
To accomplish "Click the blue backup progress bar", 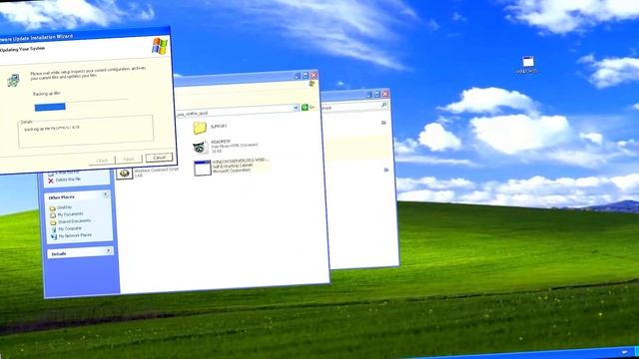I will pos(50,107).
